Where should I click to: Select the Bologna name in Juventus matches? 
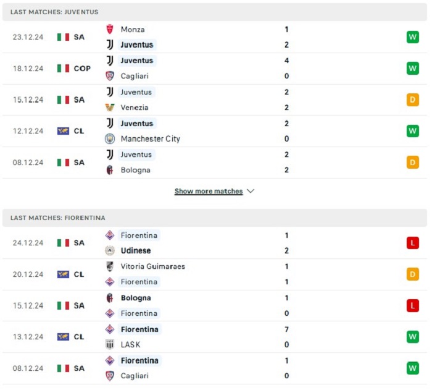[x=136, y=170]
